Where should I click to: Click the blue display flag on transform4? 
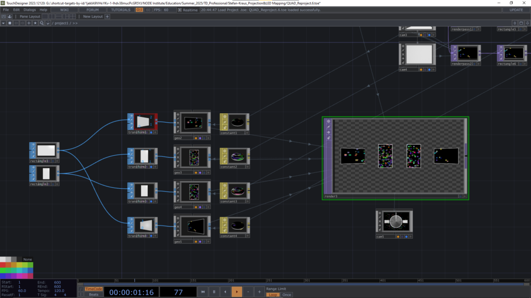pyautogui.click(x=151, y=236)
